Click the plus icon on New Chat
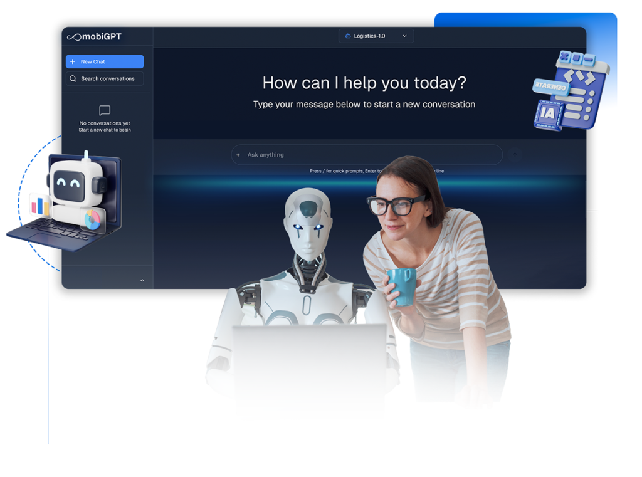The width and height of the screenshot is (642, 477). (73, 62)
